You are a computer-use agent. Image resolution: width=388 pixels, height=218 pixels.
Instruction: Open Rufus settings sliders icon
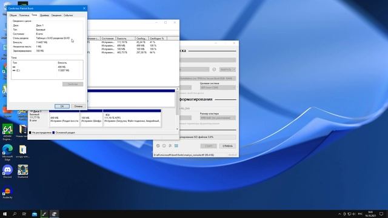tap(170, 146)
